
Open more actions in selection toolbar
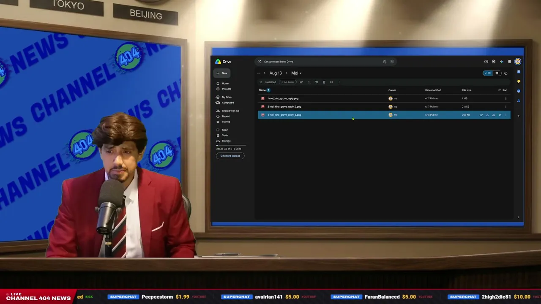339,82
